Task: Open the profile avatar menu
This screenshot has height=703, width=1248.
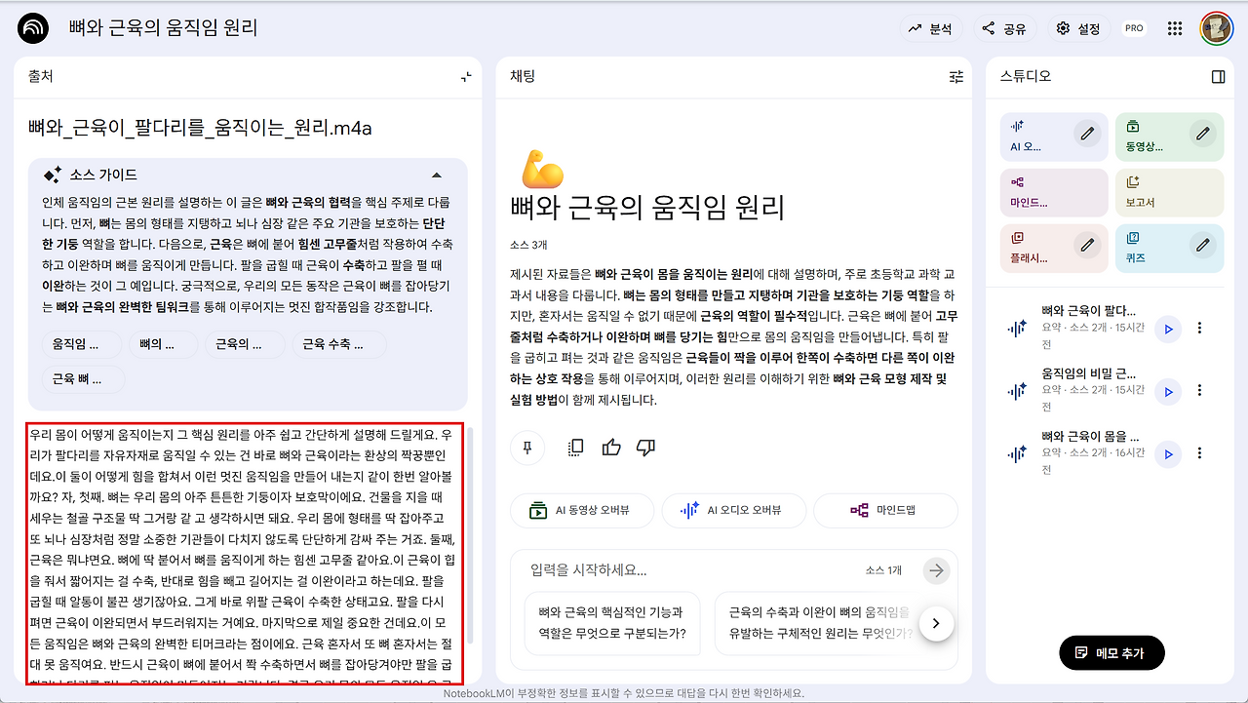Action: (1217, 28)
